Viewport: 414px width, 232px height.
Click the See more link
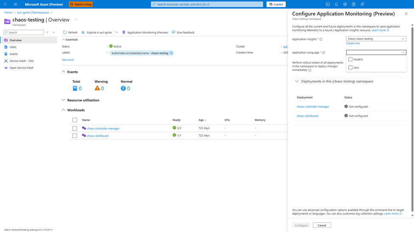coord(68,60)
